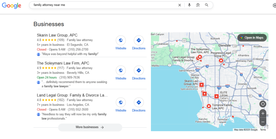
Task: Click the magnifier search icon
Action: 207,5
